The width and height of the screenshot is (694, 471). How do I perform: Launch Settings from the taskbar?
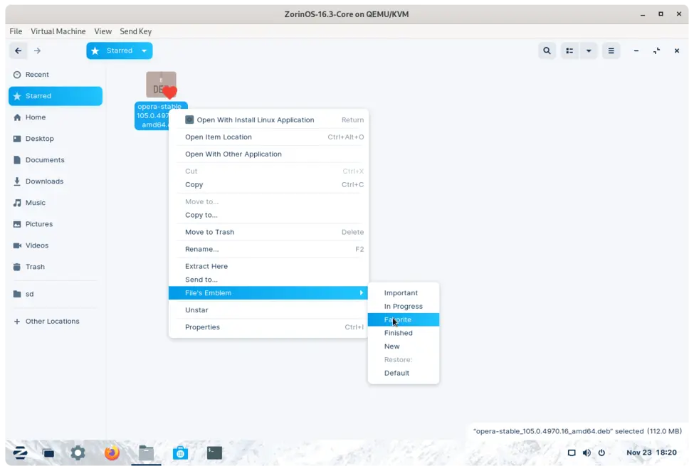pyautogui.click(x=78, y=453)
